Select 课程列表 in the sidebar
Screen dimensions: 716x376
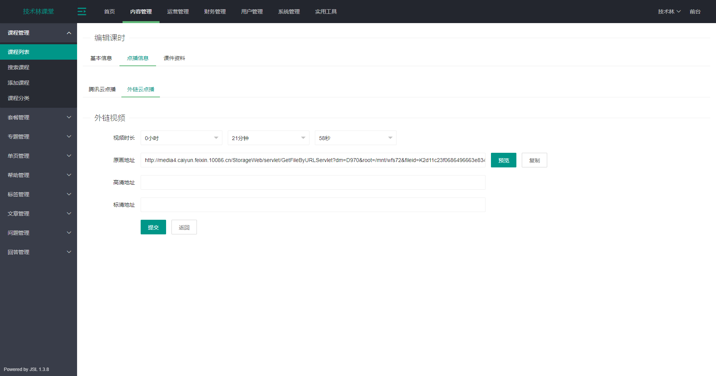click(x=39, y=52)
